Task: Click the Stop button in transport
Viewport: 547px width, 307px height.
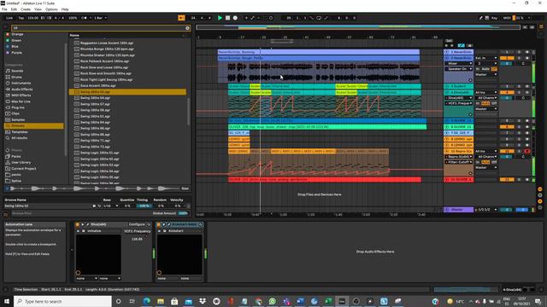Action: 227,18
